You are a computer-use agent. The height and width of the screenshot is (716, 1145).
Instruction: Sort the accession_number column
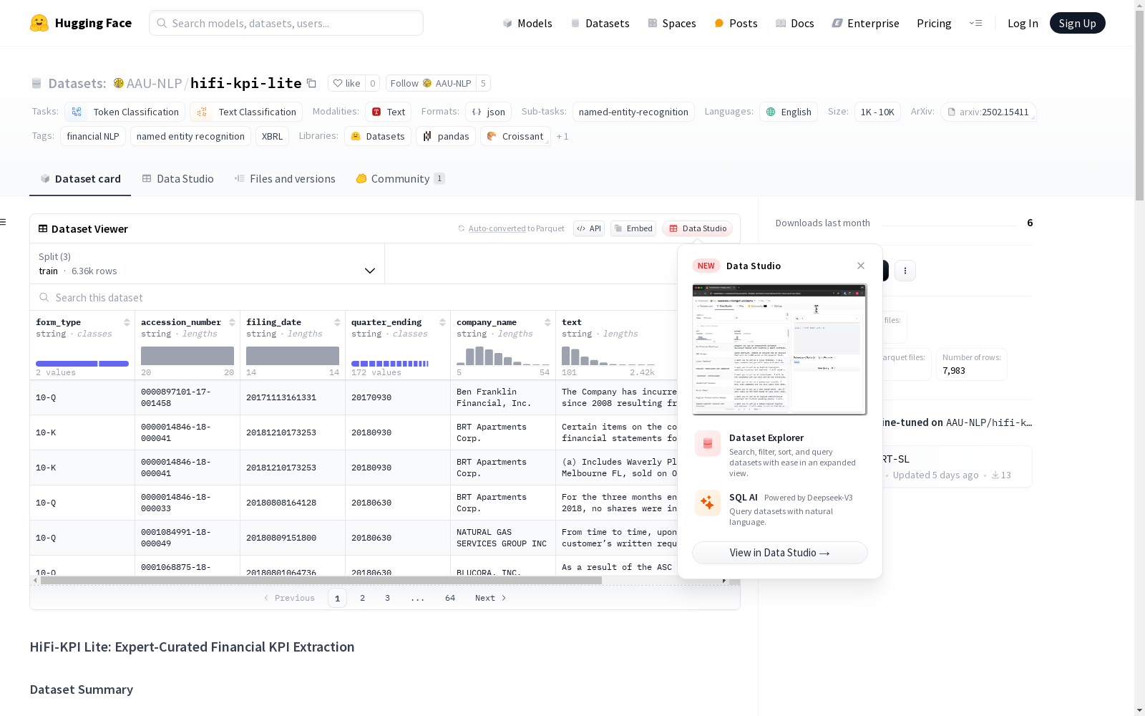[232, 322]
